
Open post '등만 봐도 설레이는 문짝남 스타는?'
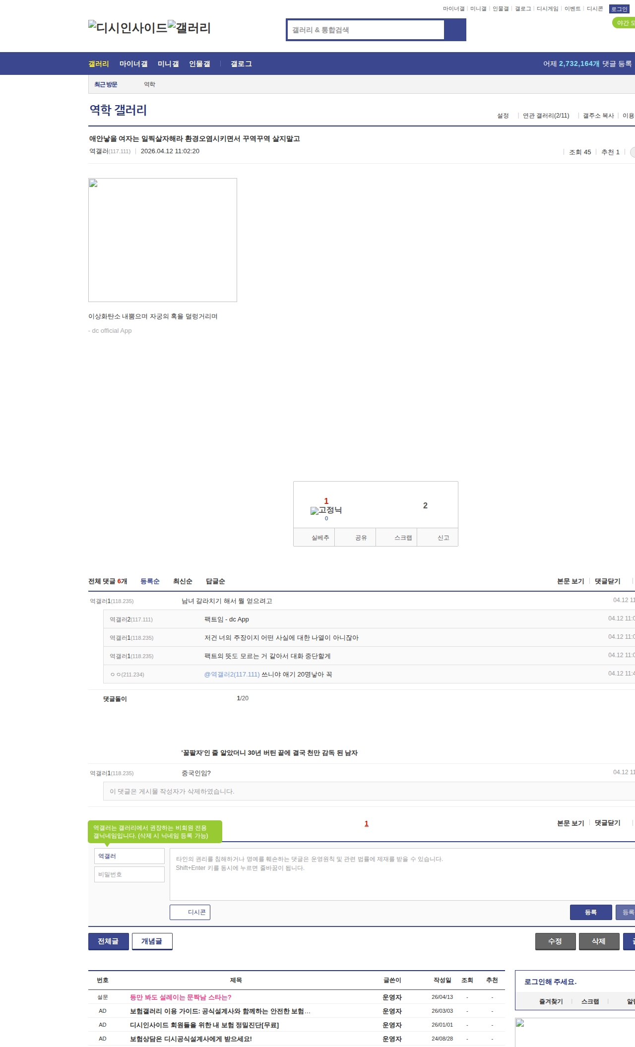pos(181,997)
